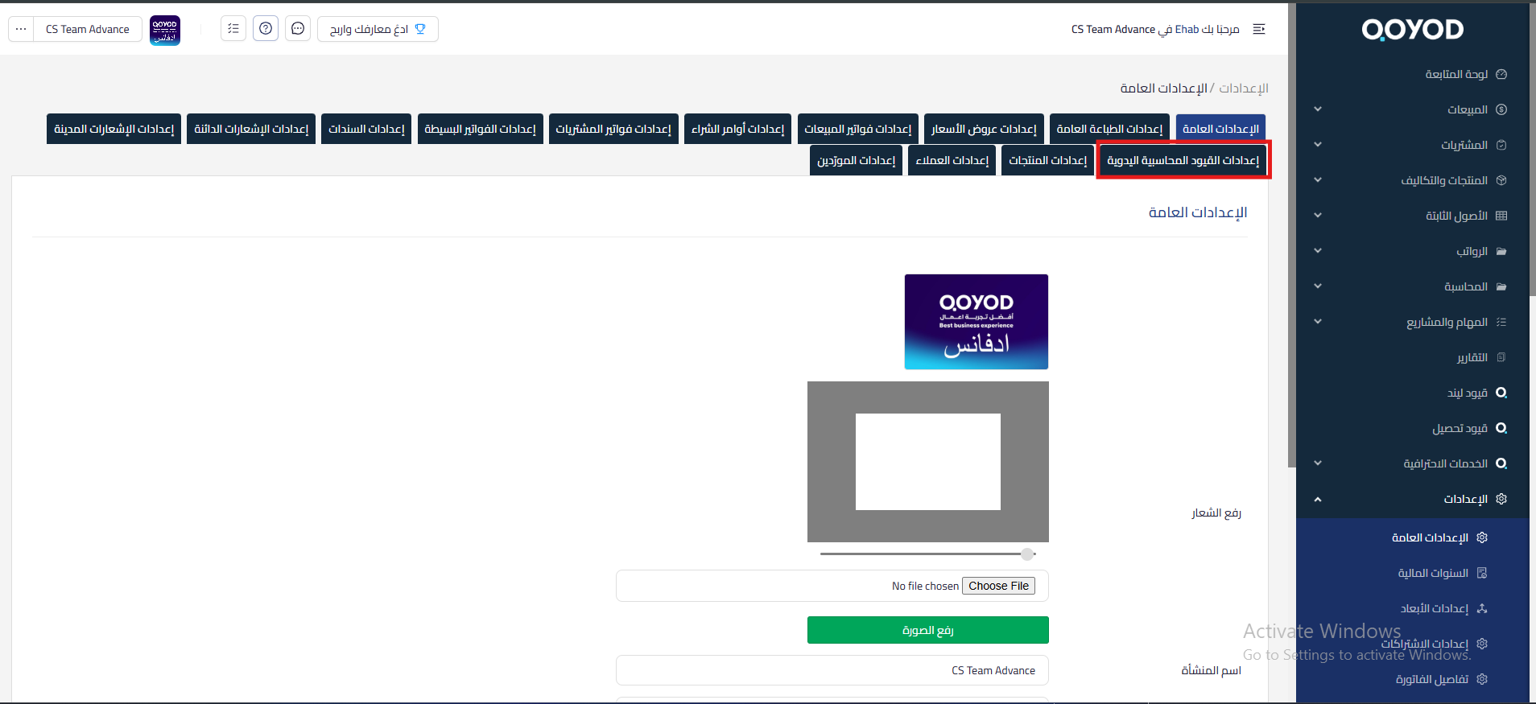Image resolution: width=1536 pixels, height=704 pixels.
Task: Open لوحة المتابعة dashboard icon
Action: (1501, 74)
